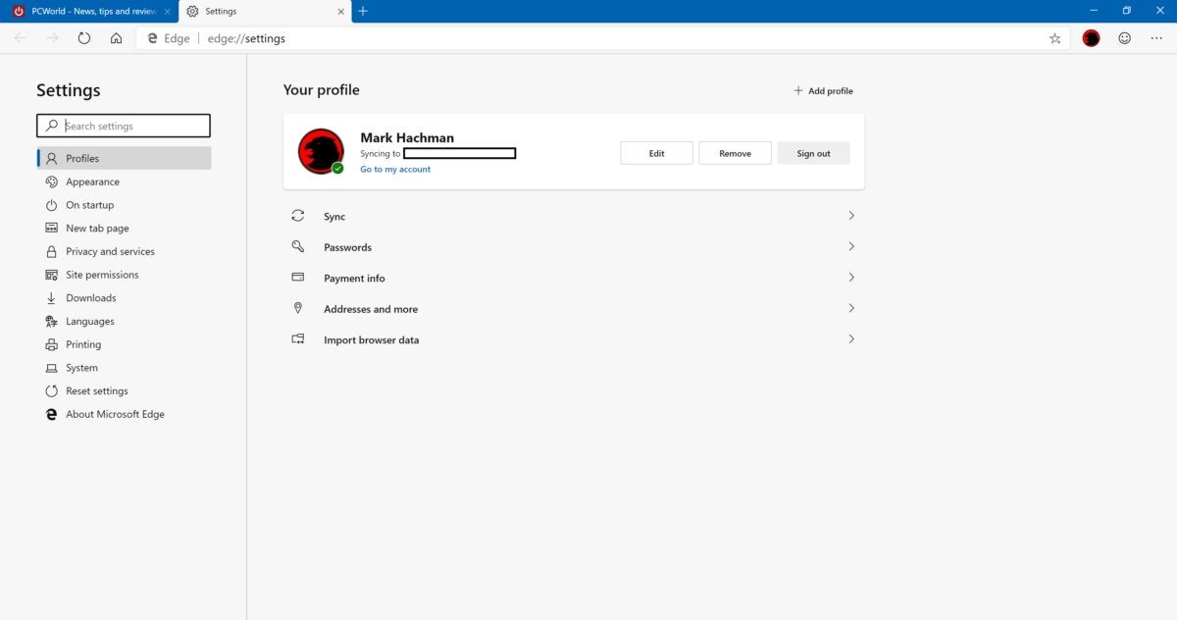The image size is (1177, 620).
Task: Open the Settings and more ellipsis menu
Action: click(x=1156, y=38)
